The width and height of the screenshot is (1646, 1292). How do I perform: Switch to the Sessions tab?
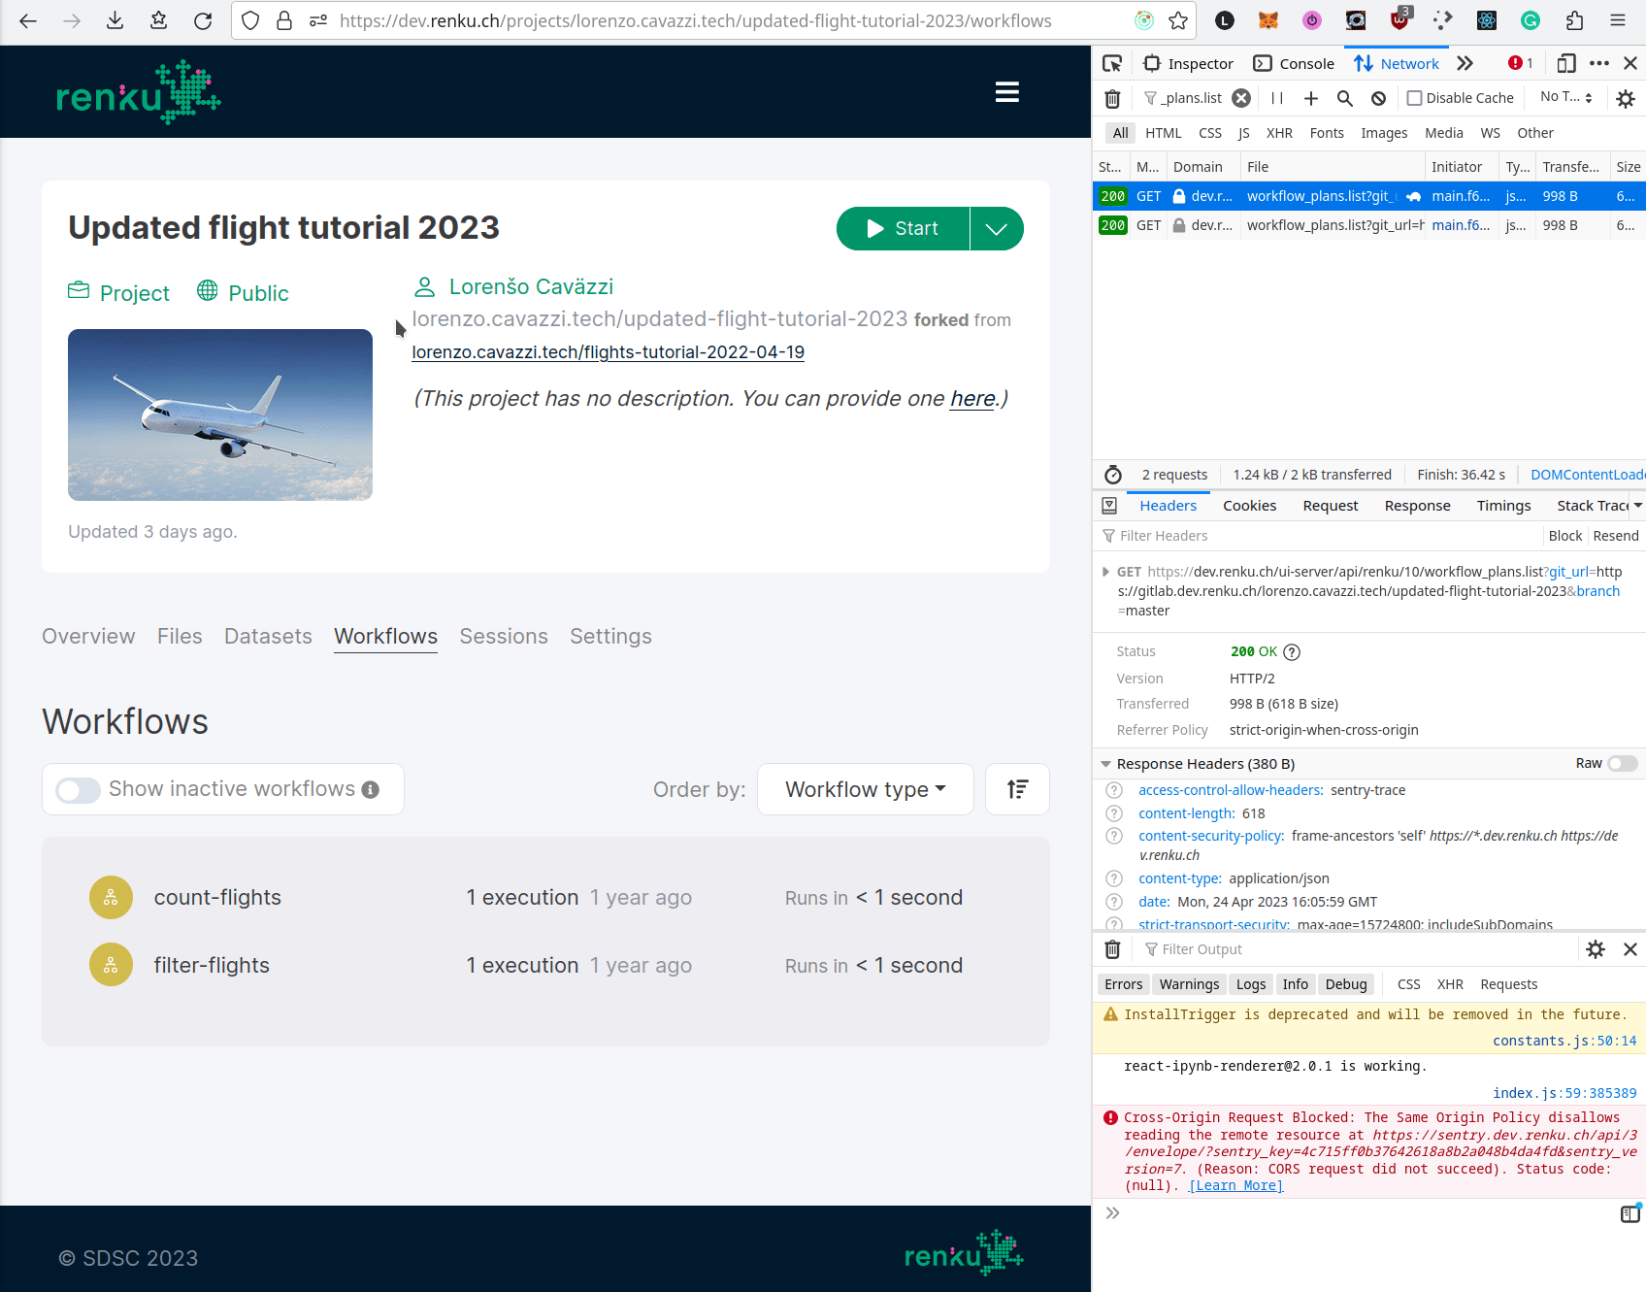pyautogui.click(x=504, y=636)
